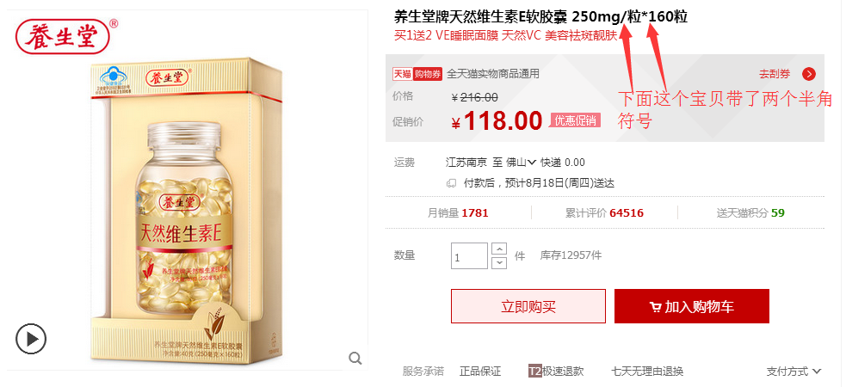Add item with 加入购物车 button
The height and width of the screenshot is (387, 846).
pyautogui.click(x=692, y=306)
